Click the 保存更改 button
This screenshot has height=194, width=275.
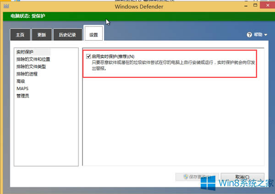coord(197,177)
